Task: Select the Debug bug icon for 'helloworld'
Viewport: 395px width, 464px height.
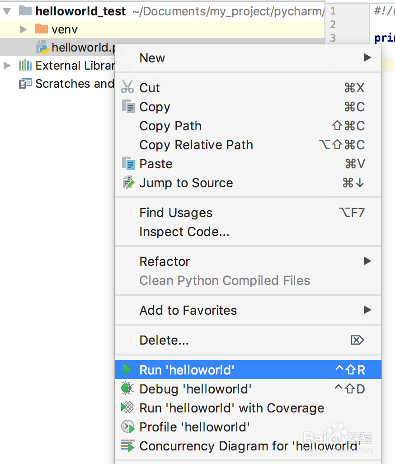Action: 127,388
